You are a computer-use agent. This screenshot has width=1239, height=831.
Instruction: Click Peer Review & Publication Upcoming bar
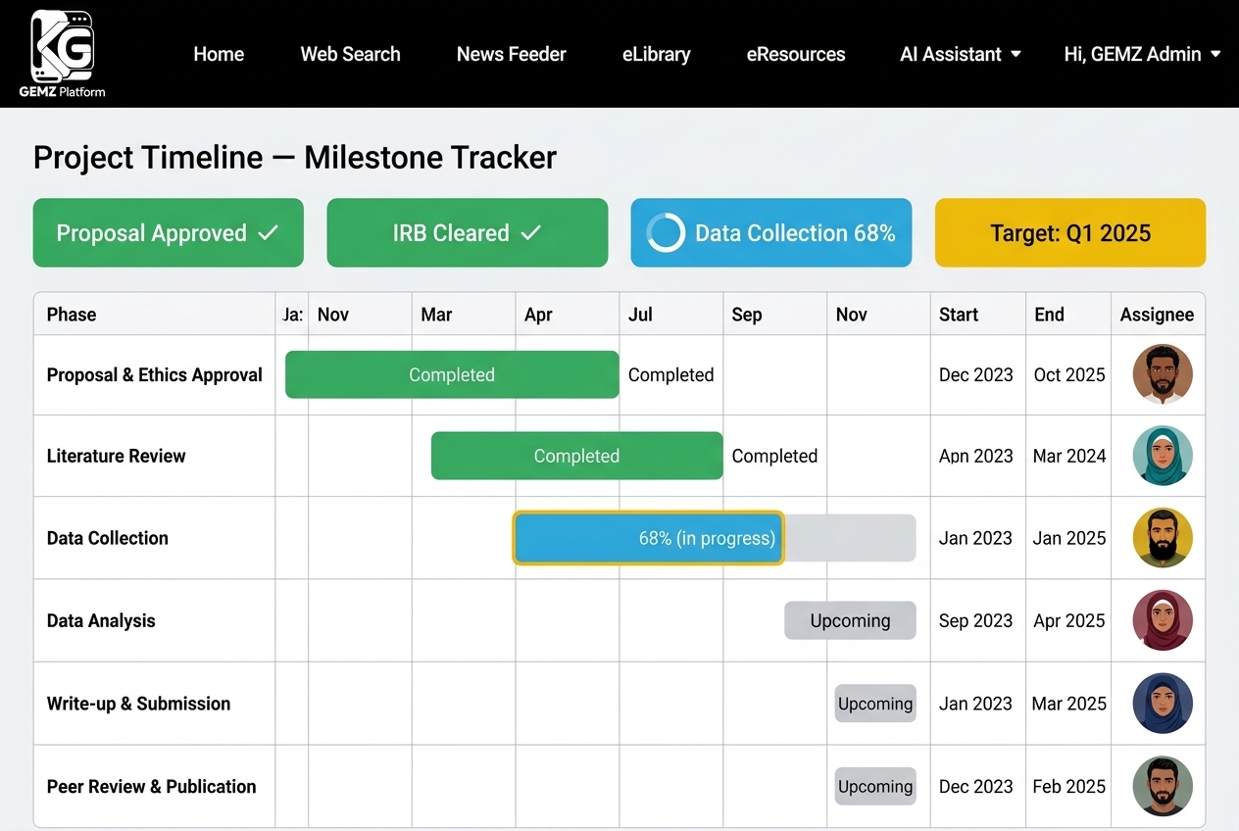pos(875,786)
